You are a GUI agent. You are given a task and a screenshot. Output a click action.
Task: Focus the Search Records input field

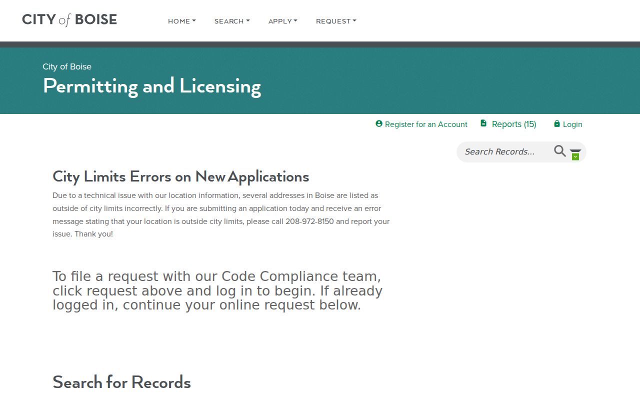point(505,151)
